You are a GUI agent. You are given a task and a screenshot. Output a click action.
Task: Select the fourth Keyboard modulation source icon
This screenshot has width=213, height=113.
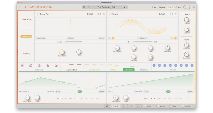tap(48, 66)
